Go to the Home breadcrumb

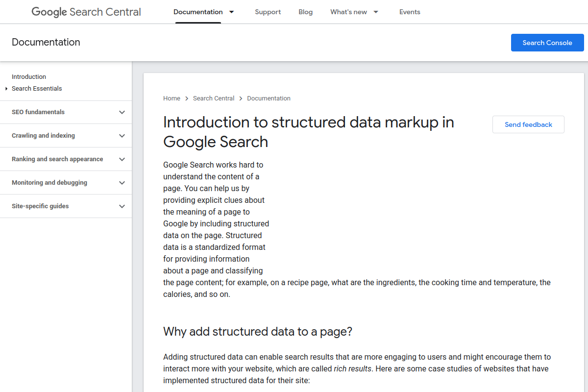pyautogui.click(x=171, y=98)
